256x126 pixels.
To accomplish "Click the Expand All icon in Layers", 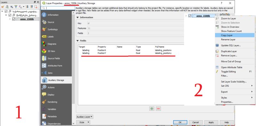I will click(x=27, y=7).
